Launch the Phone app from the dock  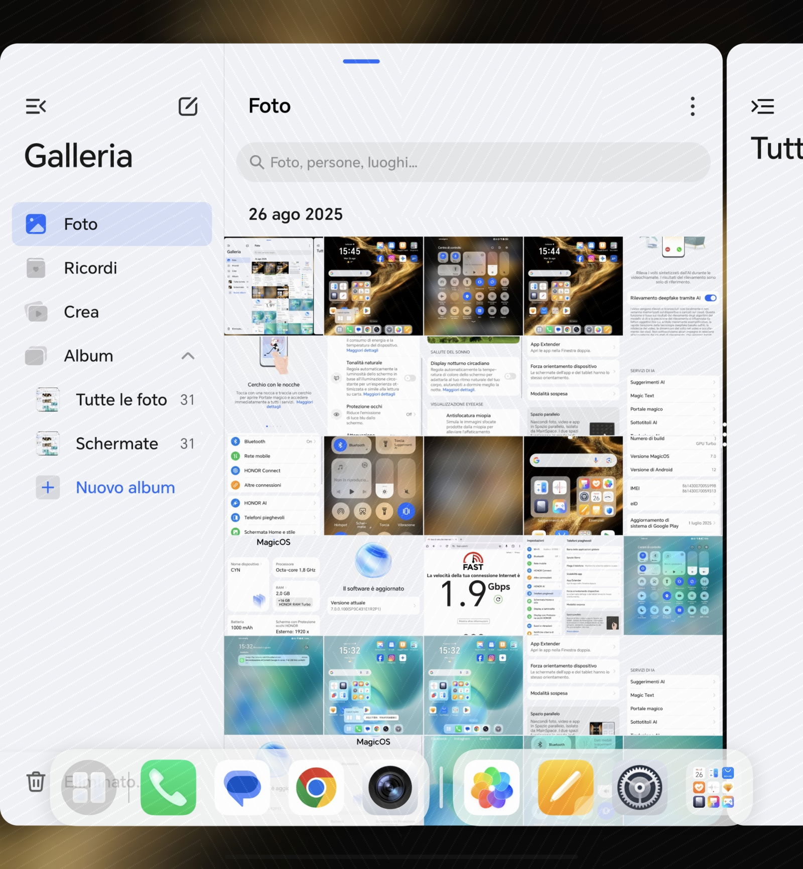point(168,787)
